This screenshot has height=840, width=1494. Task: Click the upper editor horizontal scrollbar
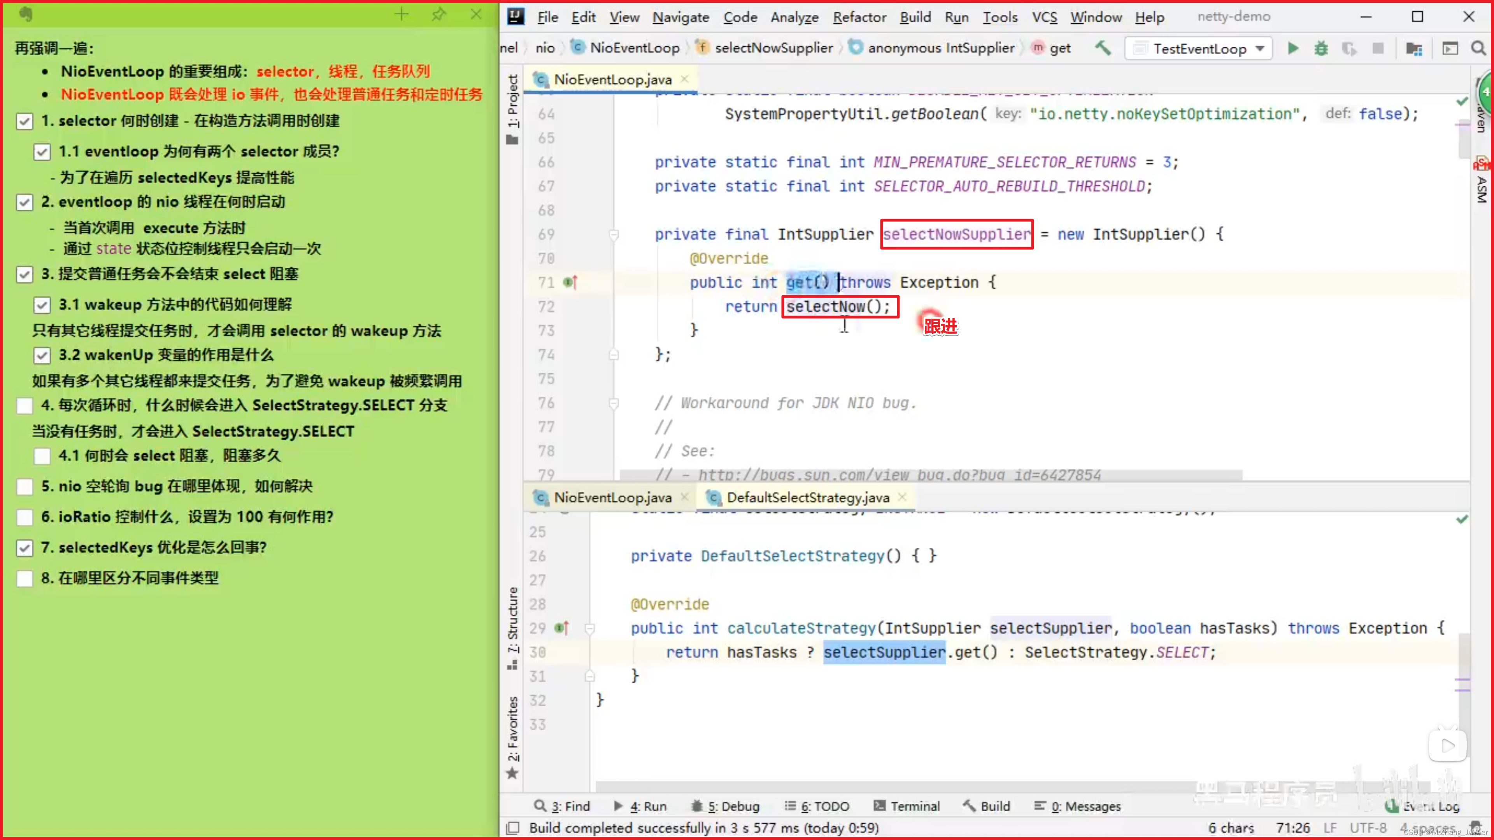point(931,475)
